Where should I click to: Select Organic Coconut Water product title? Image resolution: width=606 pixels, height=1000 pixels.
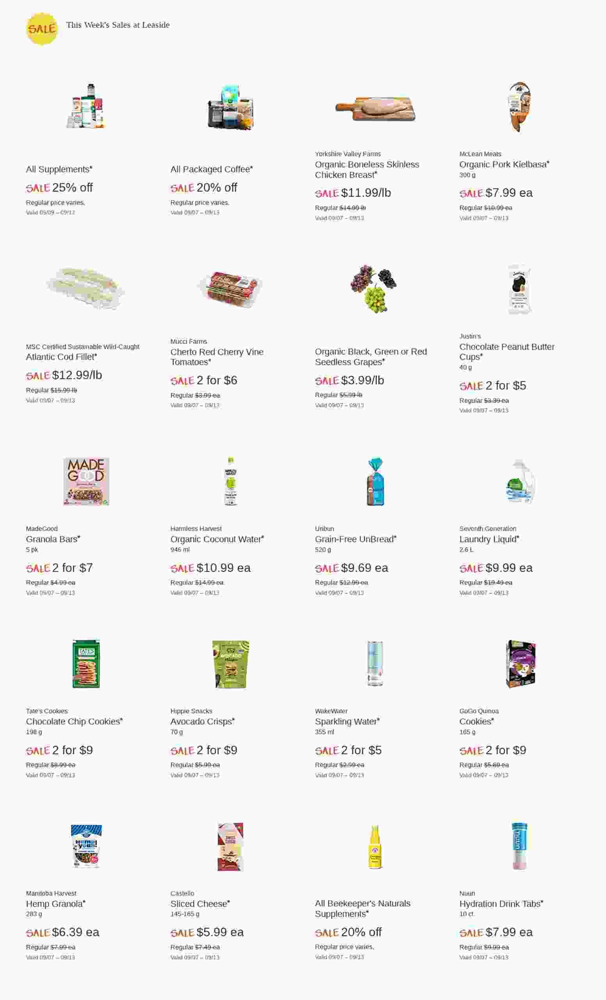tap(217, 539)
